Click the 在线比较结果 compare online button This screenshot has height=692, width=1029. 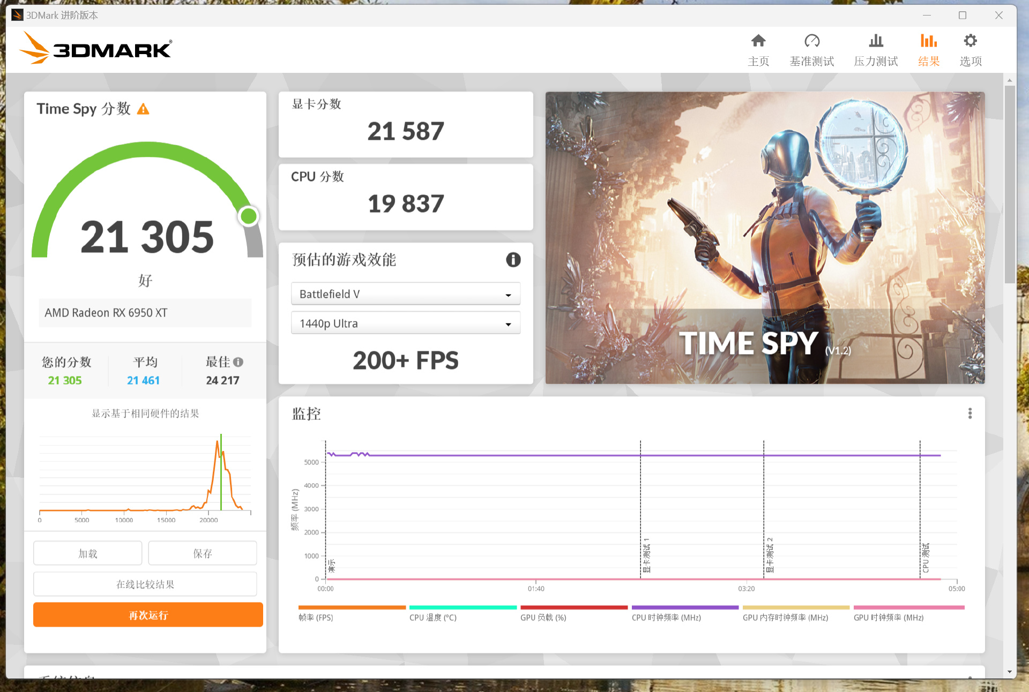[x=145, y=584]
